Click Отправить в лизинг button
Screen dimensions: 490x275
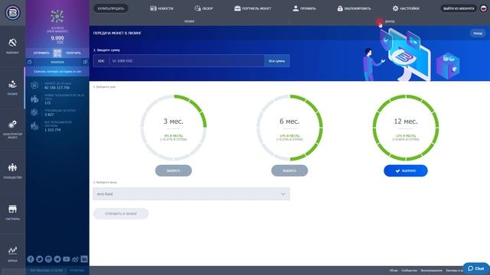[121, 214]
